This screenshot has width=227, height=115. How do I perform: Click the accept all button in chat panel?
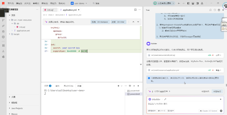pyautogui.click(x=217, y=91)
